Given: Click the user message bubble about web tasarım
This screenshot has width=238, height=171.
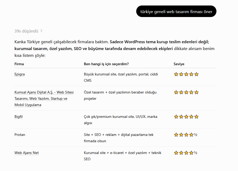Looking at the screenshot, I should (176, 12).
